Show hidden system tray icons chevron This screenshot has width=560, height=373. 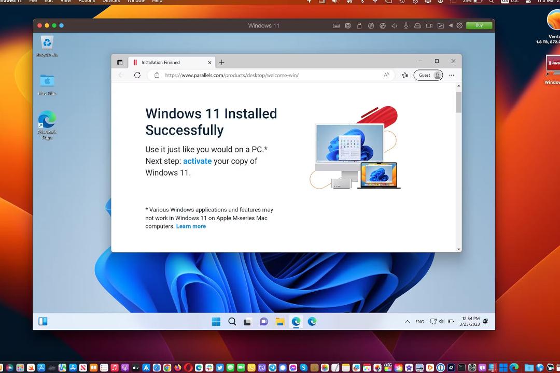pyautogui.click(x=407, y=322)
